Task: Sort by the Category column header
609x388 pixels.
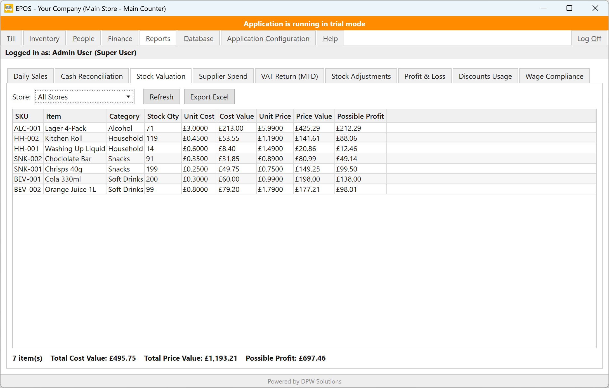Action: point(126,116)
